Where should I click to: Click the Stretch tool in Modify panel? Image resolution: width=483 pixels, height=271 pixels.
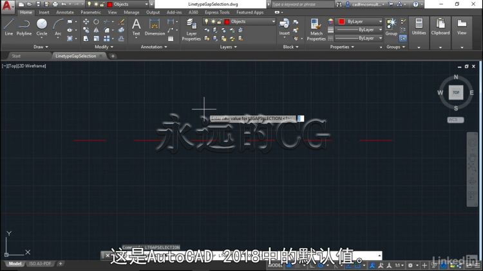(86, 39)
